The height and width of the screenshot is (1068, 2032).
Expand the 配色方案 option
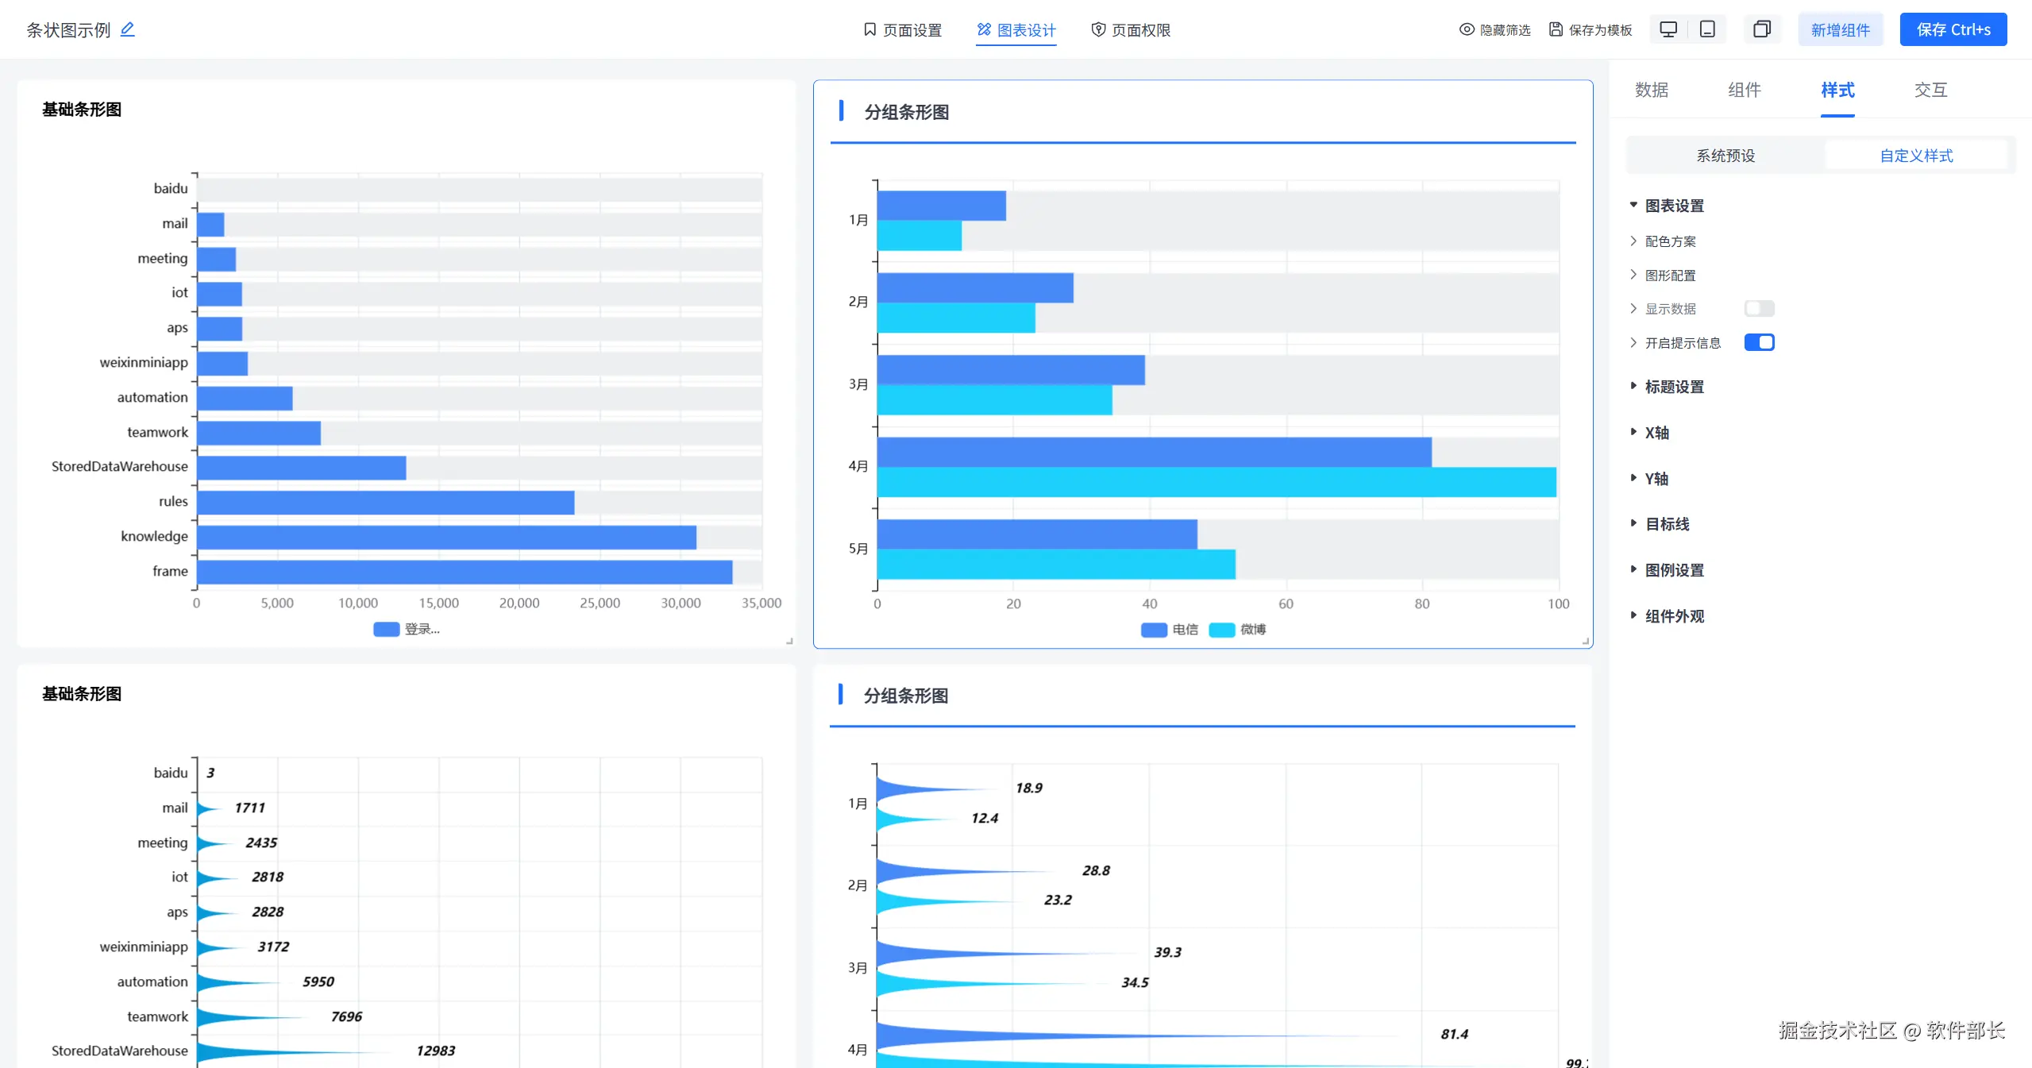tap(1670, 241)
